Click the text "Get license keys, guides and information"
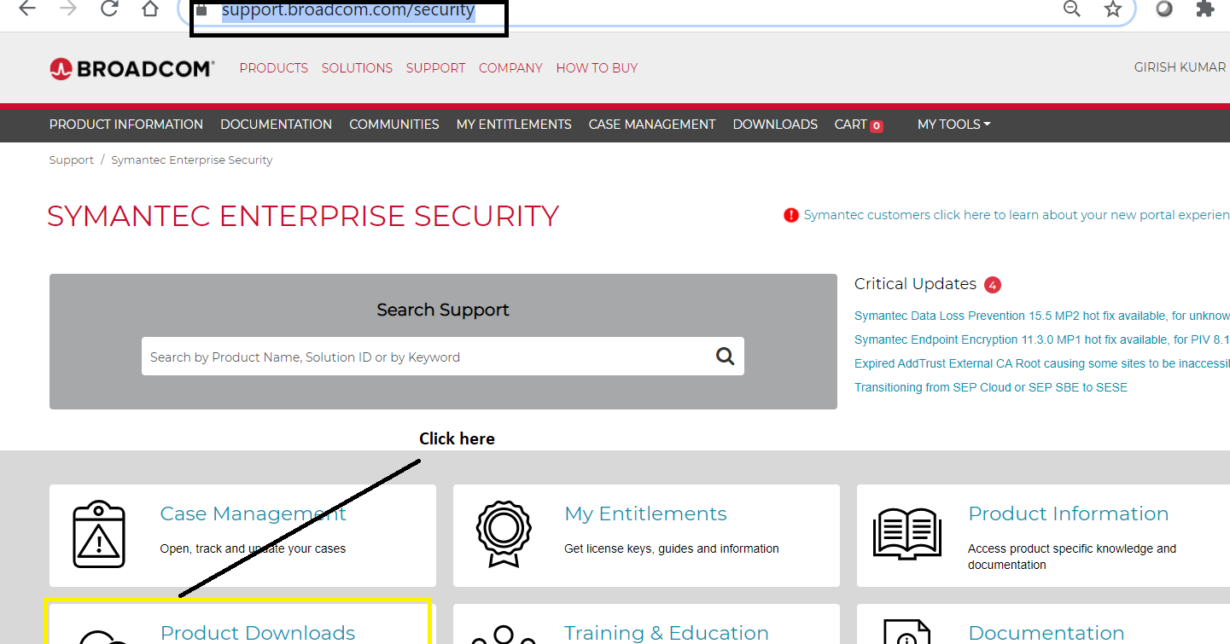This screenshot has width=1230, height=644. coord(672,548)
